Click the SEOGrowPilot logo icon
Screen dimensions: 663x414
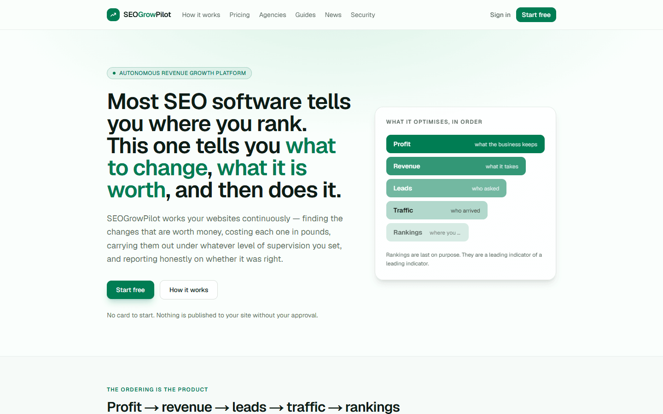coord(113,15)
